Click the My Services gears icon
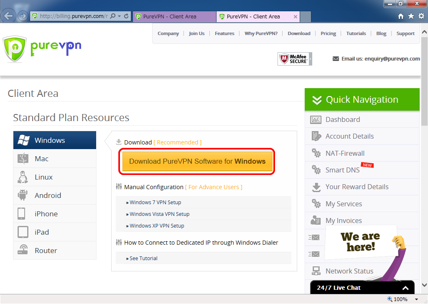Screen dimensions: 428x304 click(x=316, y=203)
